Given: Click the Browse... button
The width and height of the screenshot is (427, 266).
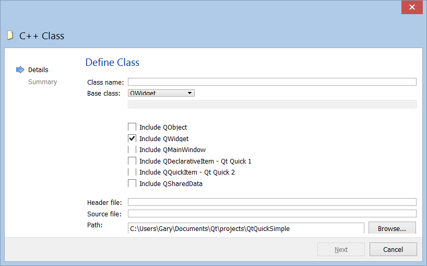Looking at the screenshot, I should (392, 228).
